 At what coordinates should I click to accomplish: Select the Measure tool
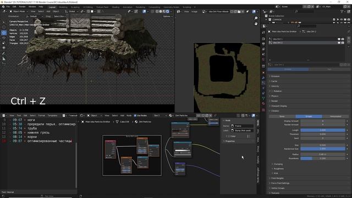point(4,59)
